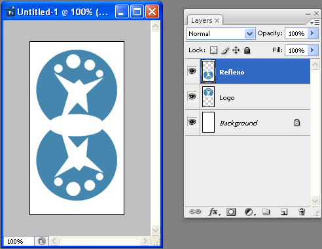Hide the Background layer
The width and height of the screenshot is (322, 249).
point(192,122)
